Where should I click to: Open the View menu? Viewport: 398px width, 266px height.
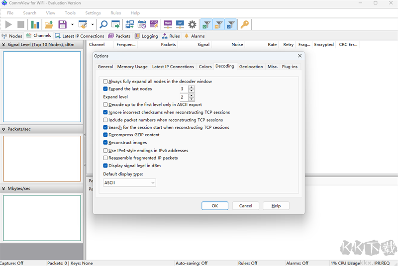click(x=51, y=13)
